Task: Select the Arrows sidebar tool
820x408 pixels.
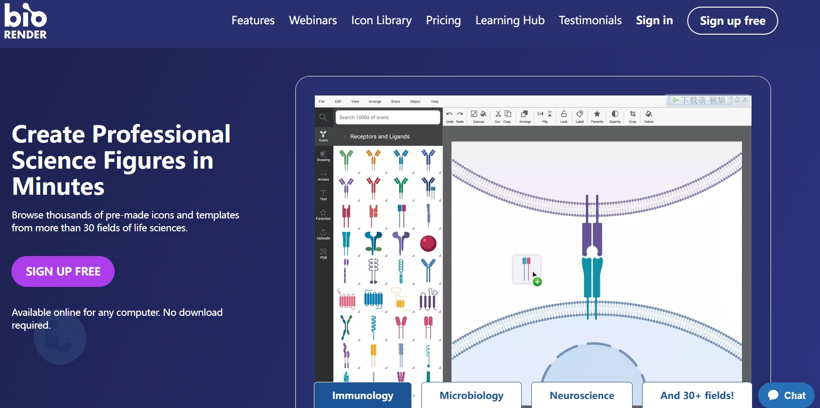Action: click(323, 175)
